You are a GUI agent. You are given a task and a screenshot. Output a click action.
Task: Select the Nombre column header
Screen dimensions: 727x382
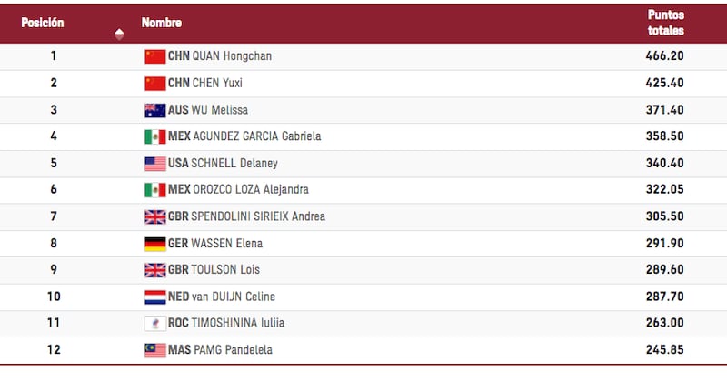pos(162,23)
